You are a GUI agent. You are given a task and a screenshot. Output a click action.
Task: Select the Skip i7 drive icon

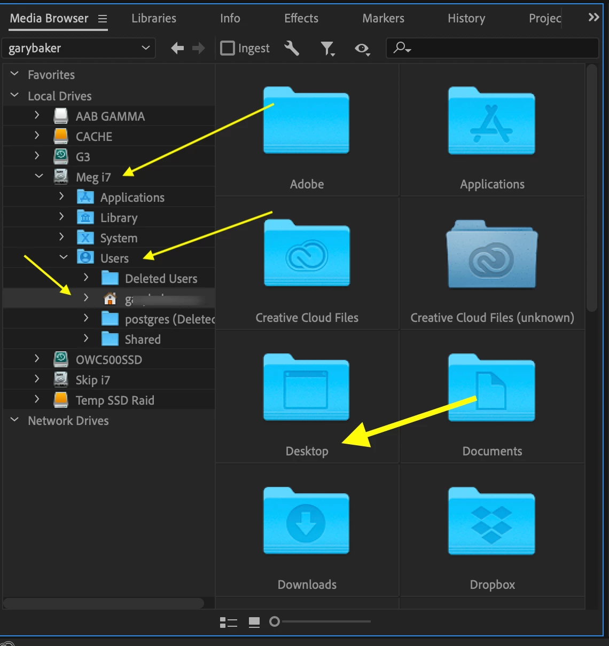click(x=61, y=380)
